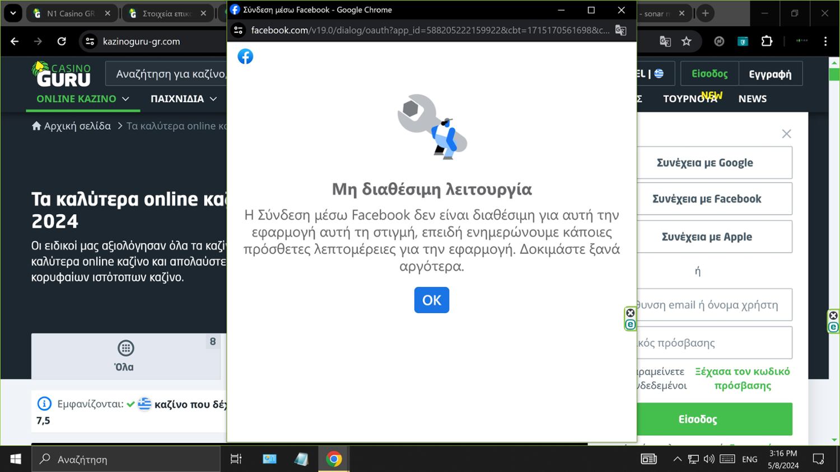The height and width of the screenshot is (472, 840).
Task: Click the page vertical scrollbar
Action: (834, 250)
